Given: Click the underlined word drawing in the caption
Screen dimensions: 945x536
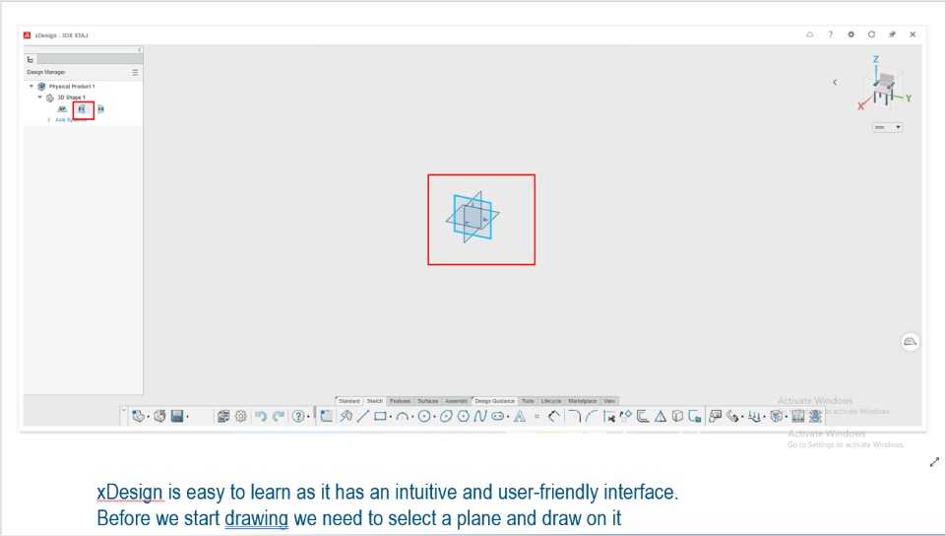Looking at the screenshot, I should [x=256, y=518].
